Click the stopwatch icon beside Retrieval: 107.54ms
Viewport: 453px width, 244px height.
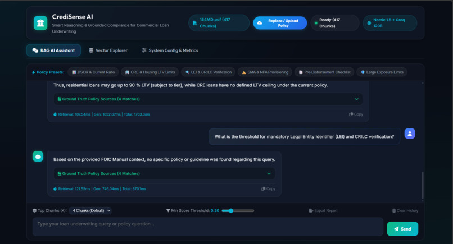55,114
